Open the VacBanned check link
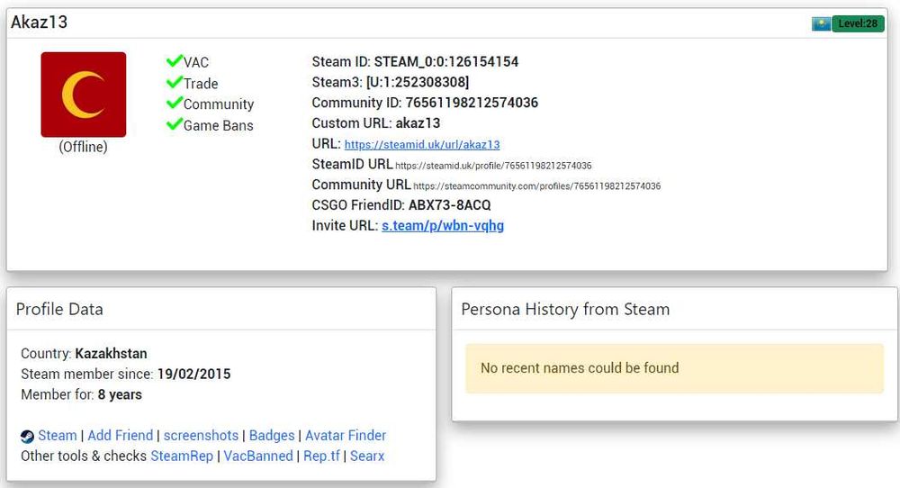Image resolution: width=900 pixels, height=488 pixels. [258, 456]
